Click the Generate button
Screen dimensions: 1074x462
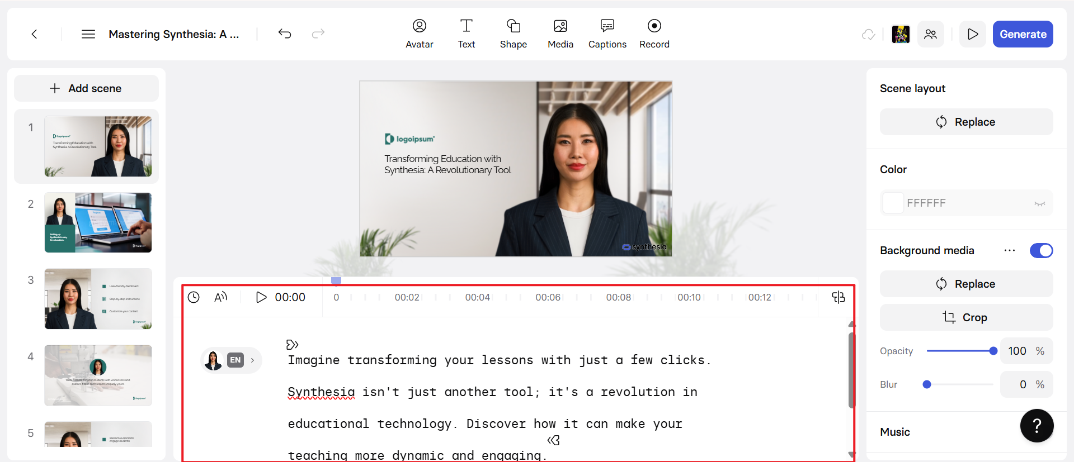[x=1023, y=34]
